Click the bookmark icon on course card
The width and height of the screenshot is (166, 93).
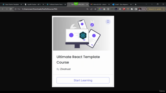pyautogui.click(x=108, y=22)
